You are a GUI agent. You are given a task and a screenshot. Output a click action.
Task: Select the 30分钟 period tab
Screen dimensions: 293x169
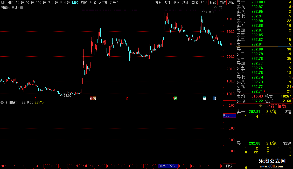[x=53, y=2]
